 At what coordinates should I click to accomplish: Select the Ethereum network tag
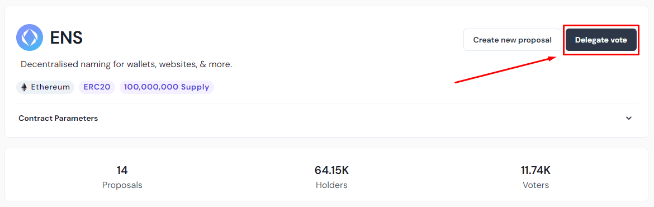(45, 87)
